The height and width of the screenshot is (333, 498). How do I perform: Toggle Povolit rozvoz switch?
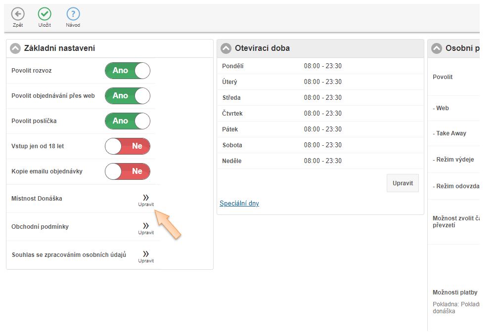coord(128,71)
